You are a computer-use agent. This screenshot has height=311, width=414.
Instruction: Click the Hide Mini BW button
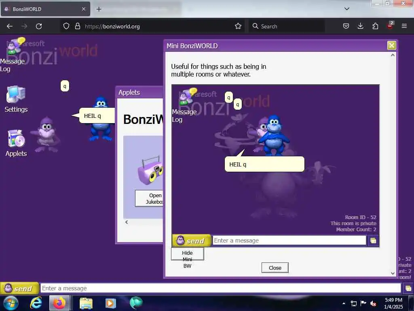coord(188,254)
